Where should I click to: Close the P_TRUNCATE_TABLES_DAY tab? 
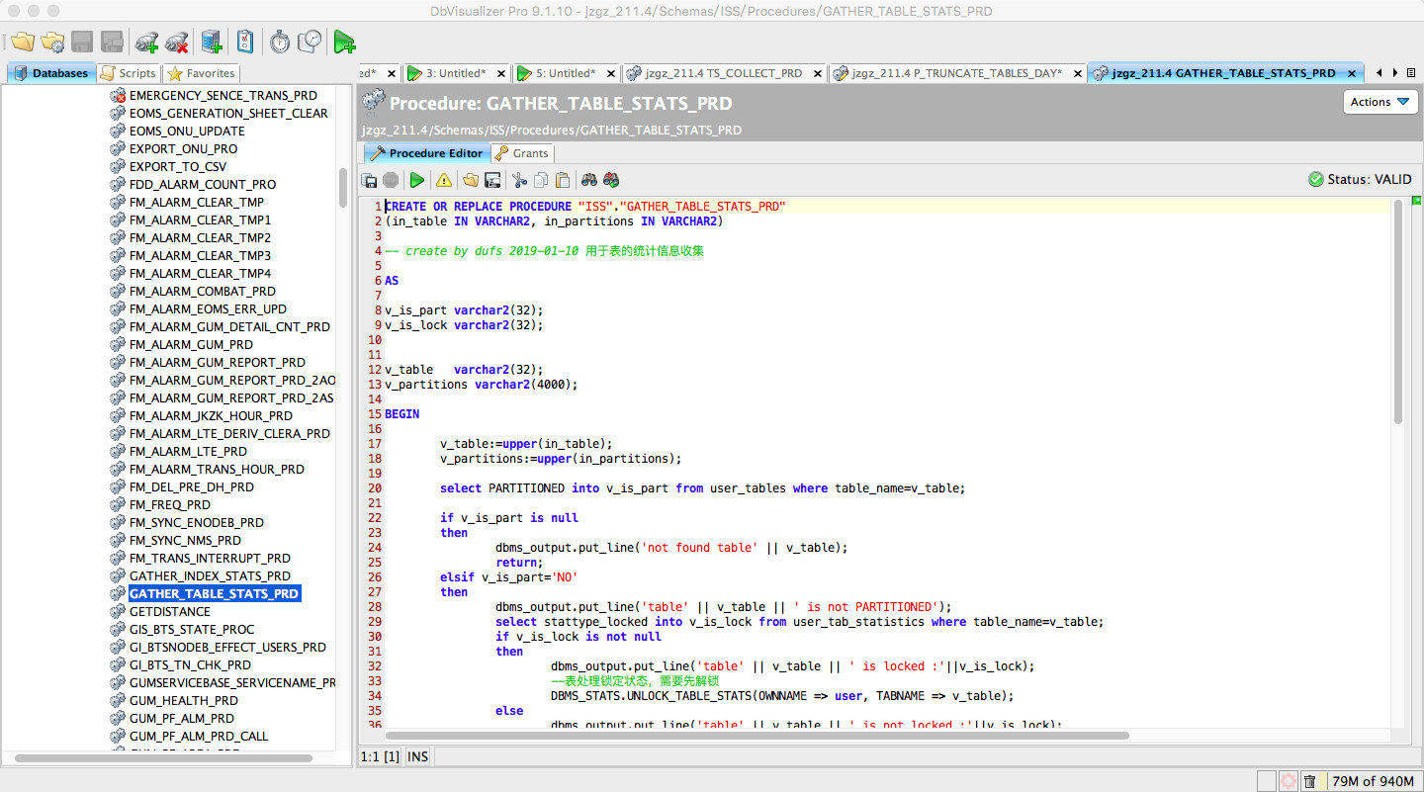click(1076, 73)
